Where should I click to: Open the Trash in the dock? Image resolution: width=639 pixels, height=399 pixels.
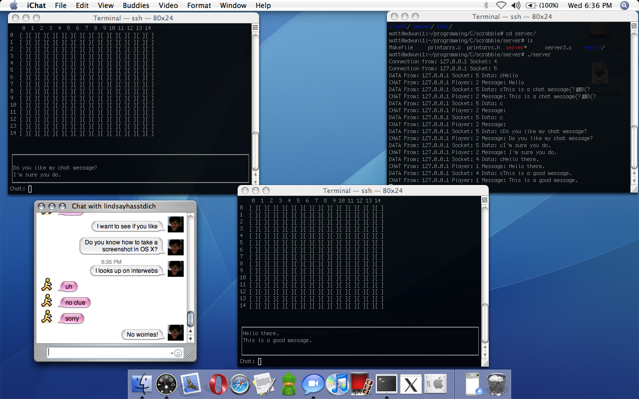[496, 384]
